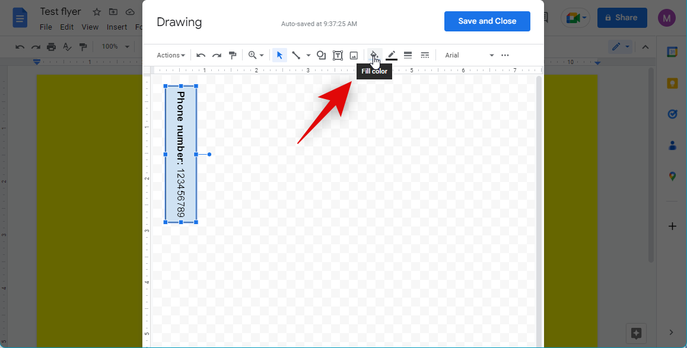The image size is (687, 348).
Task: Click the Image insert icon in Drawing toolbar
Action: [x=354, y=55]
